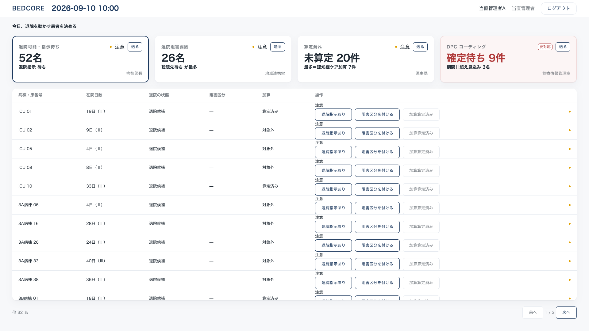Click the 他 32 名 footer text
Viewport: 589px width, 331px height.
(x=20, y=313)
